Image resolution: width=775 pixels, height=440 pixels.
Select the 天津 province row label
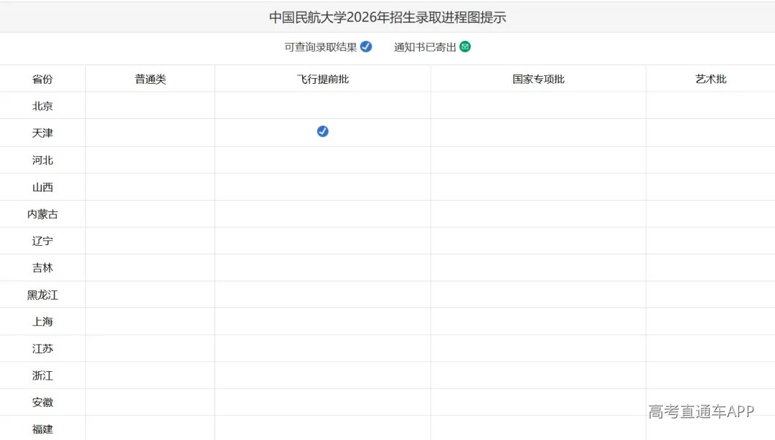[42, 133]
